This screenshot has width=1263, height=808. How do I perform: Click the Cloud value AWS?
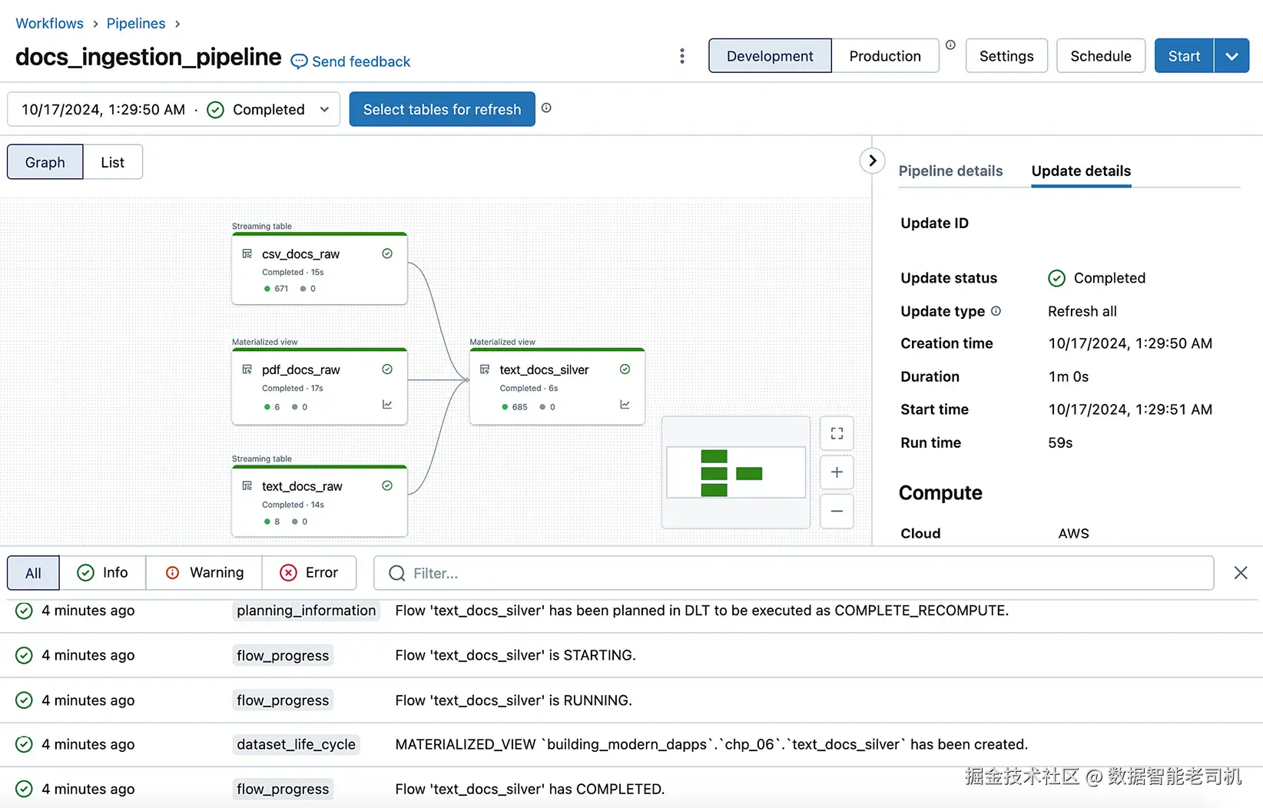tap(1073, 533)
